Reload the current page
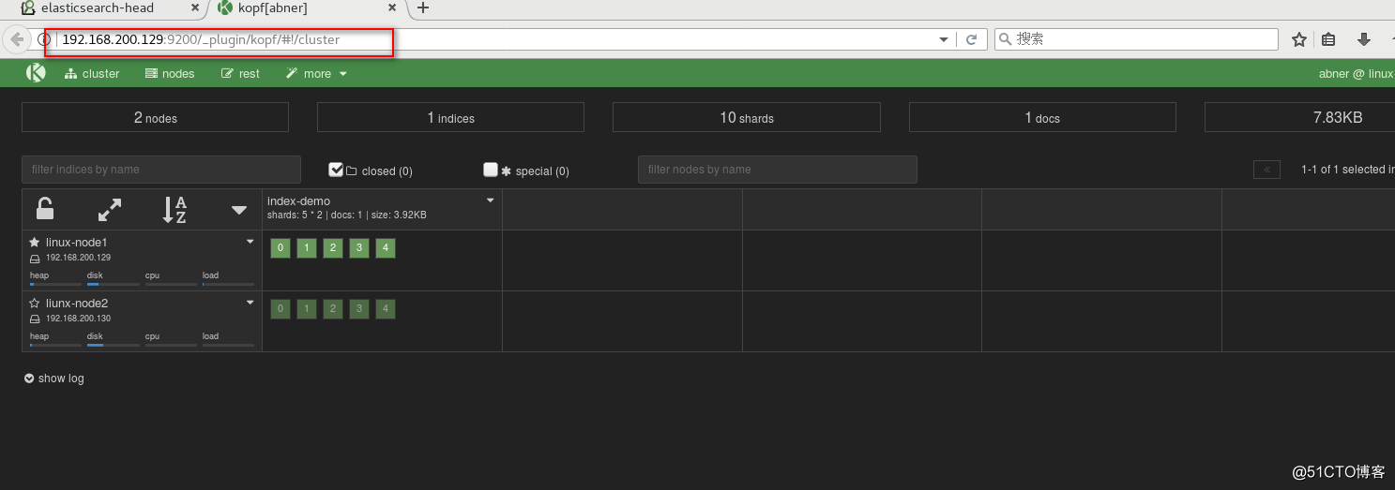This screenshot has width=1395, height=490. click(x=971, y=39)
